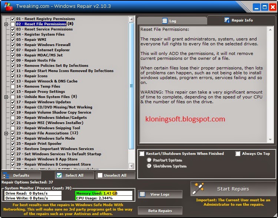The width and height of the screenshot is (278, 218).
Task: Toggle Restart/Shutdown System When Finished checkbox
Action: 142,153
